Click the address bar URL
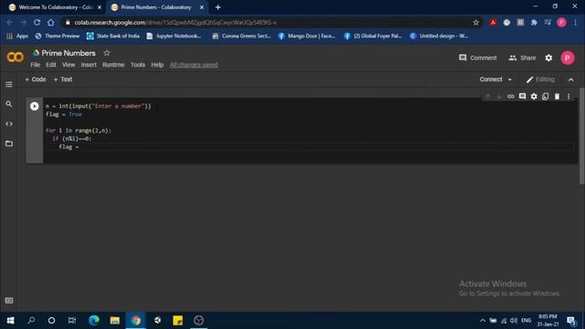The width and height of the screenshot is (585, 329). point(175,22)
